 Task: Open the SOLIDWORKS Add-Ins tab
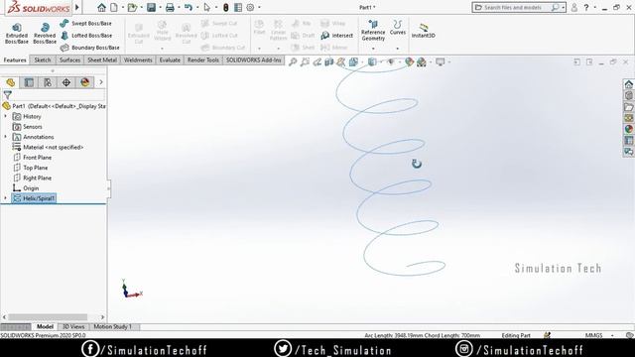[253, 59]
